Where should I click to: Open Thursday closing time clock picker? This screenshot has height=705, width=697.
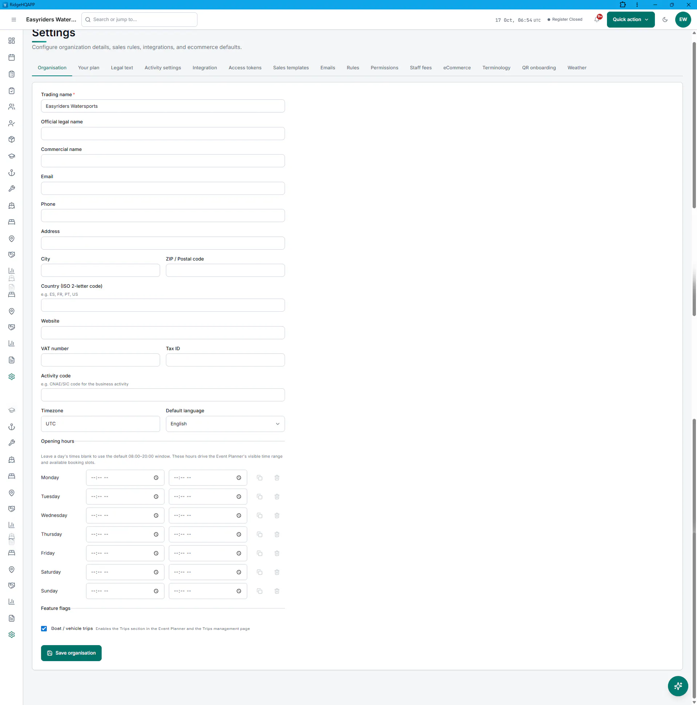point(239,534)
